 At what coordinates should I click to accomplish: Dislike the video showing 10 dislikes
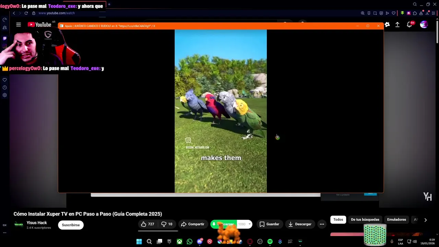point(167,224)
